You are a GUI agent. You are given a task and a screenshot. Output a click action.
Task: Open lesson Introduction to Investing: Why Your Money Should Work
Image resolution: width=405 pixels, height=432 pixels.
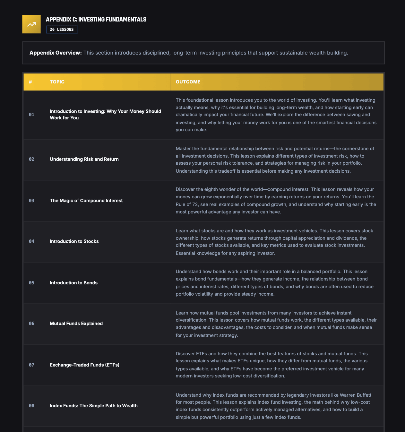pos(105,115)
